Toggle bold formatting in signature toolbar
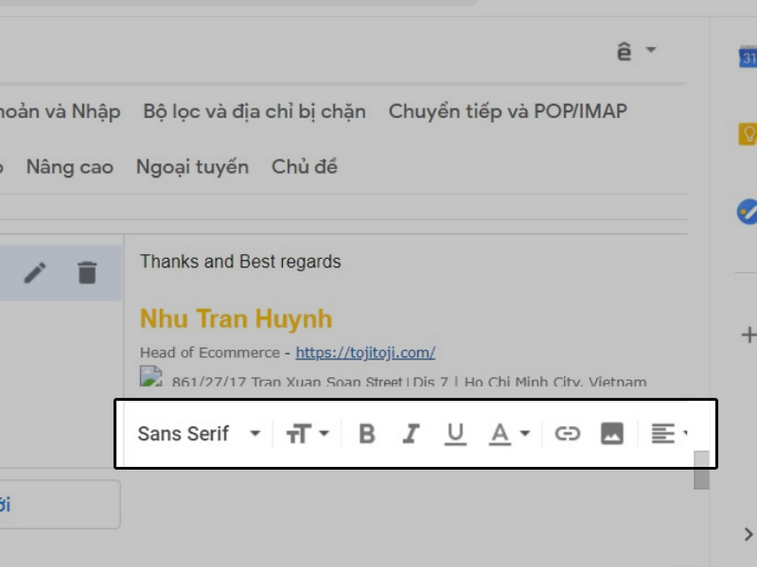757x567 pixels. click(x=367, y=434)
